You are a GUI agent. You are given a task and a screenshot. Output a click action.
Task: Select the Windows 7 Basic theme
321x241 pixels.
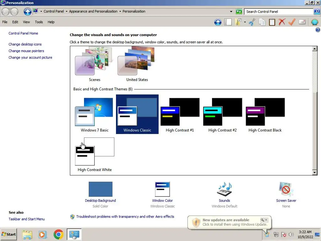pos(95,114)
